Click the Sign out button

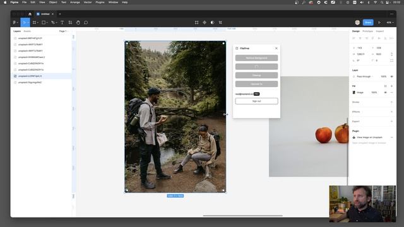click(256, 101)
